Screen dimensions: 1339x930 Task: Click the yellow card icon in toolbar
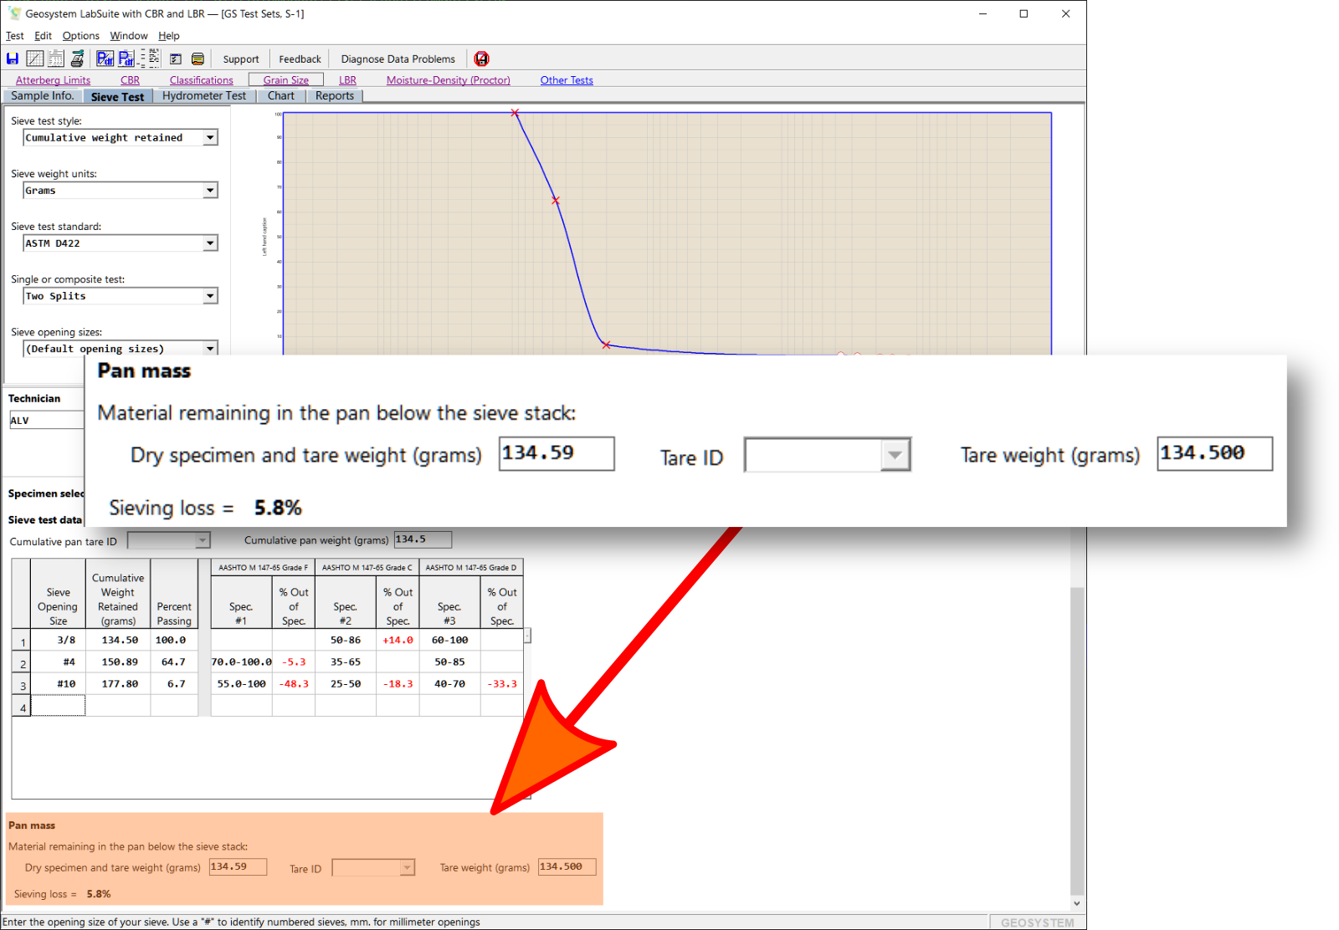coord(198,59)
